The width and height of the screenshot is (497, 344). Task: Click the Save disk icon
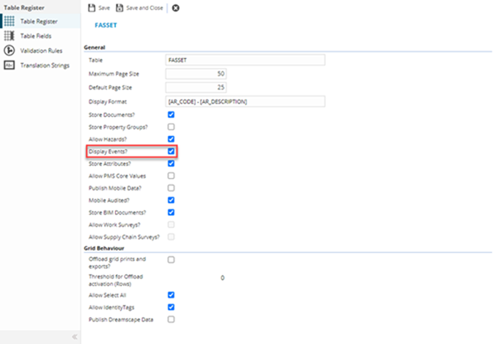tap(91, 7)
